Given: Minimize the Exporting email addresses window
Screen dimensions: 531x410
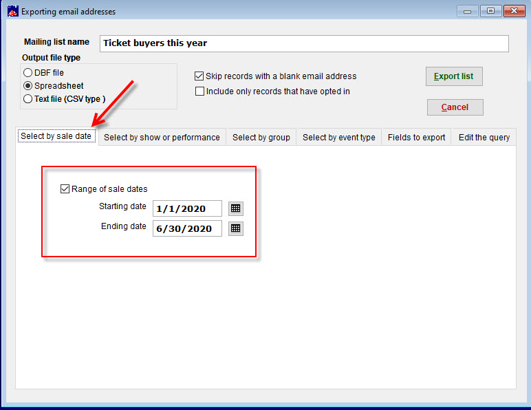Looking at the screenshot, I should coord(467,11).
